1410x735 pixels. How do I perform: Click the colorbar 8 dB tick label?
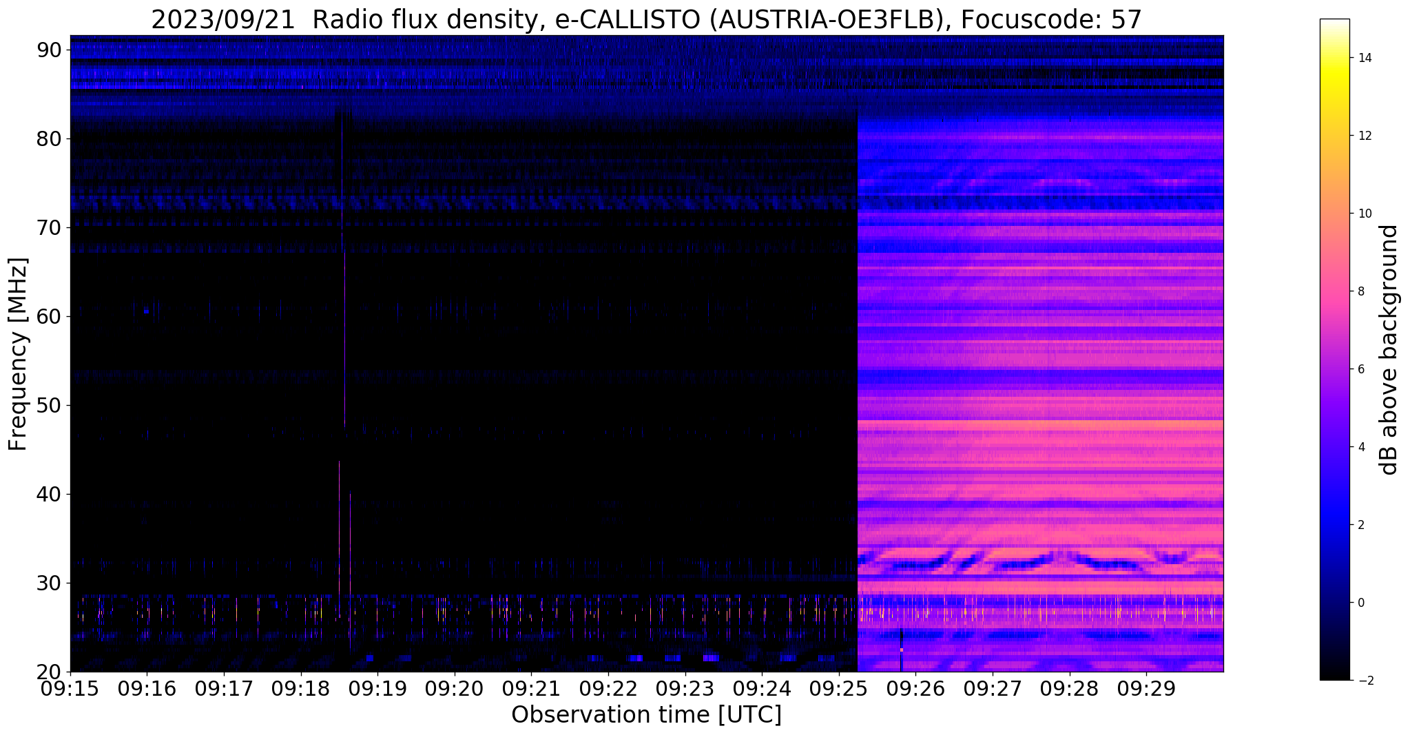[x=1361, y=291]
